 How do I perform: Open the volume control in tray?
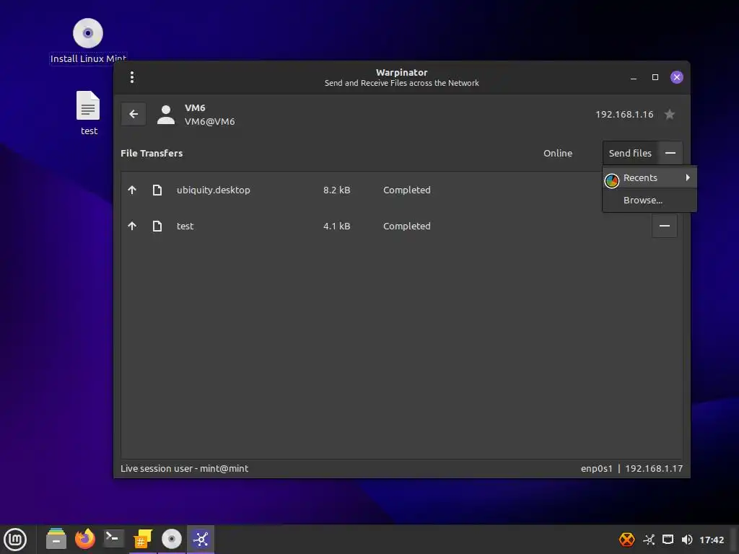[x=687, y=540]
